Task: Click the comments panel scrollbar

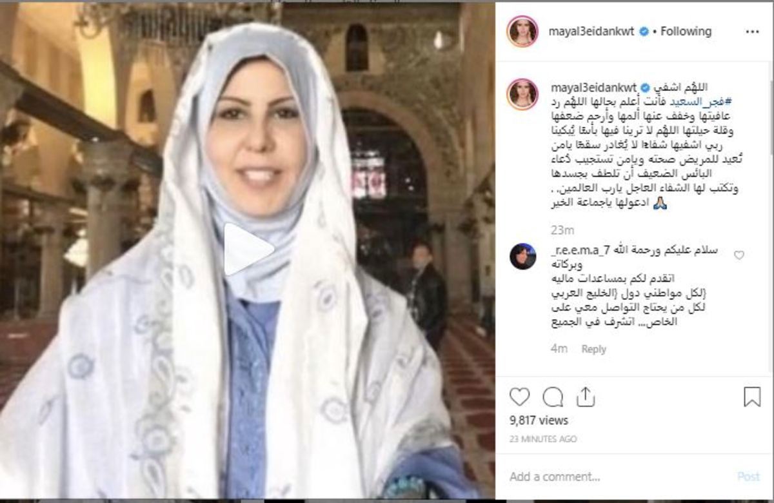Action: coord(770,116)
